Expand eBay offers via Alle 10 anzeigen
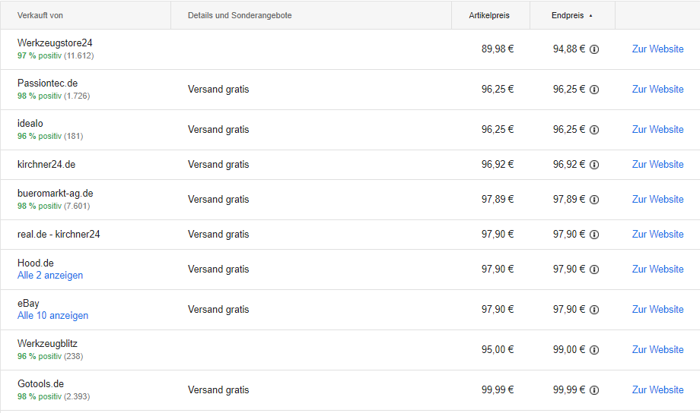 pos(52,315)
